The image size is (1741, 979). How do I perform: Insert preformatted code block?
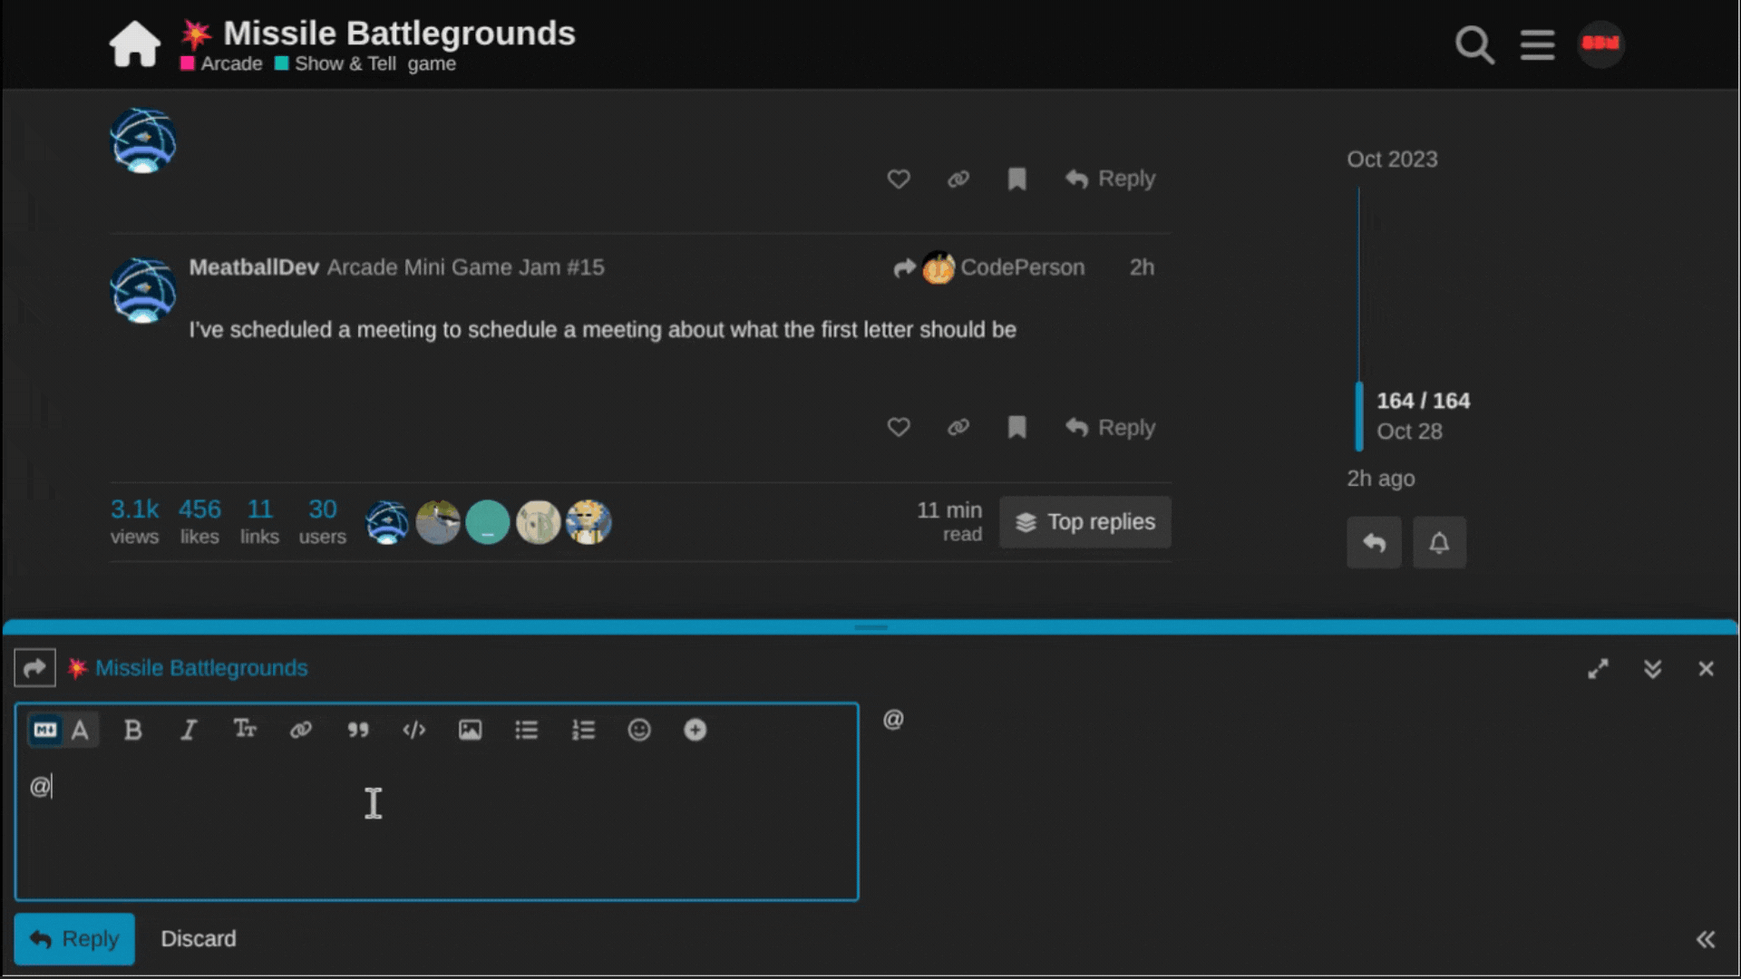414,730
